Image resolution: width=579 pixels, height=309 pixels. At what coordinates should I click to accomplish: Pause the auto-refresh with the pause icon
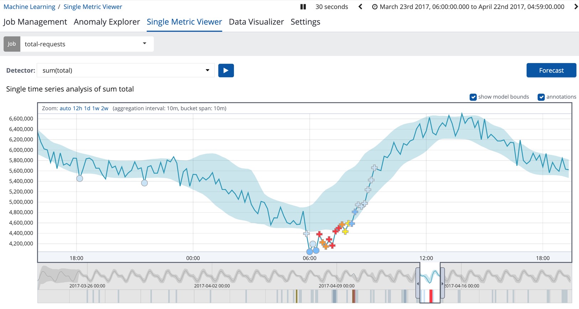(303, 7)
